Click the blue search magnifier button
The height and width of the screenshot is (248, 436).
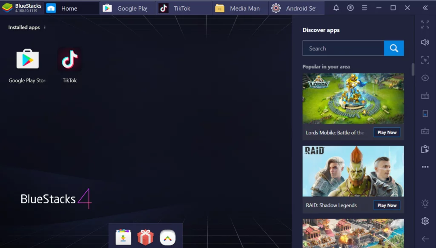point(394,48)
